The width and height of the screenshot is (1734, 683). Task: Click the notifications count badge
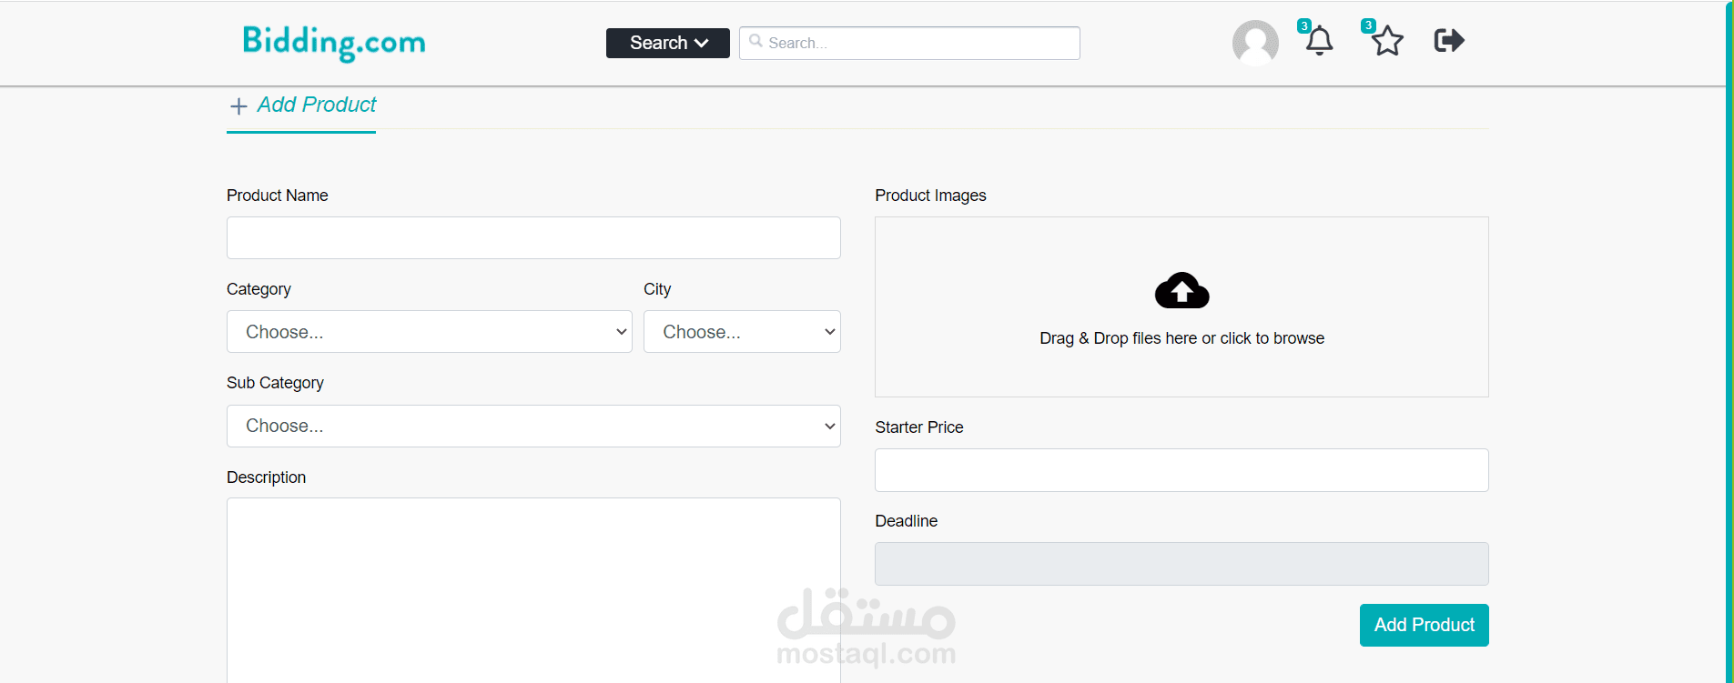tap(1303, 25)
